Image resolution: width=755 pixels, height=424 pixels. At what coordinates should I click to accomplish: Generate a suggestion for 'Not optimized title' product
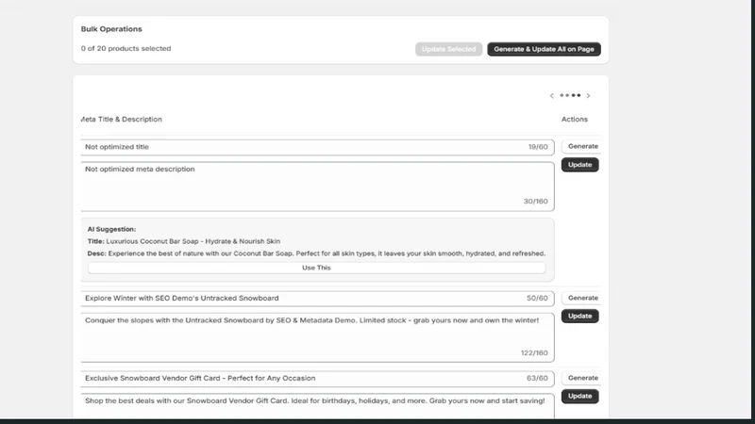coord(582,146)
